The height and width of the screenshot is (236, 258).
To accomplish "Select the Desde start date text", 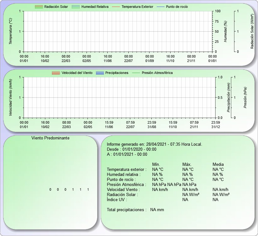I will click(132, 149).
